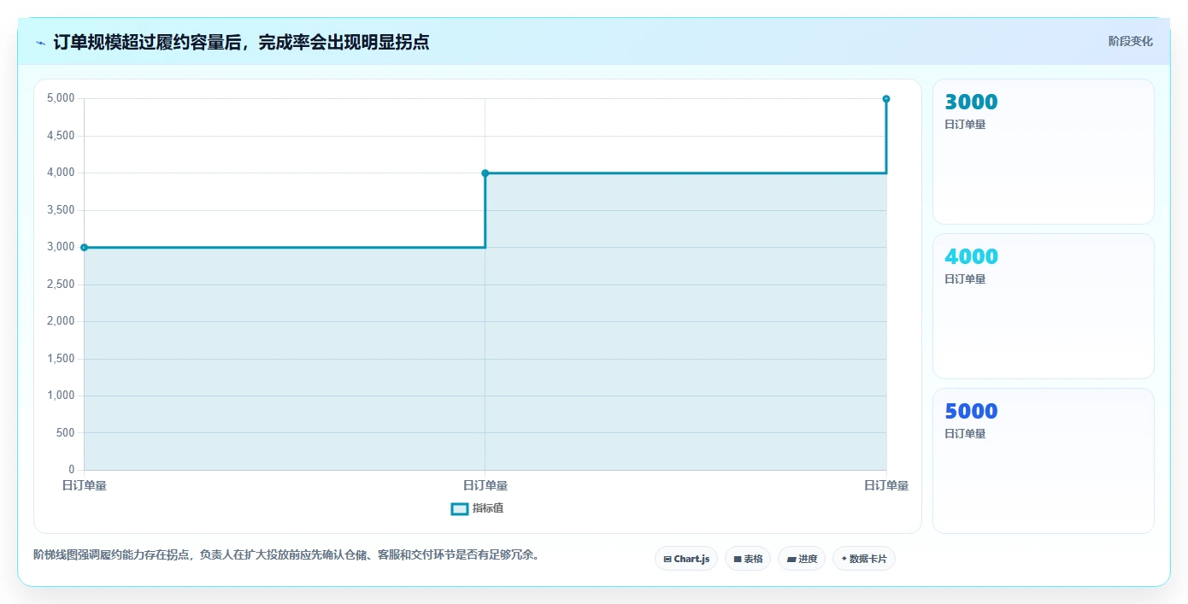This screenshot has width=1188, height=604.
Task: Click the 指标值 legend label text
Action: pos(488,508)
